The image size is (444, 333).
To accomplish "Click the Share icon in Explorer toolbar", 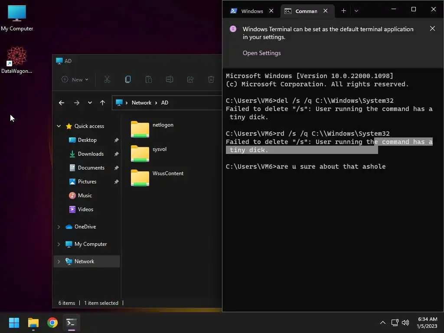I will coord(190,80).
